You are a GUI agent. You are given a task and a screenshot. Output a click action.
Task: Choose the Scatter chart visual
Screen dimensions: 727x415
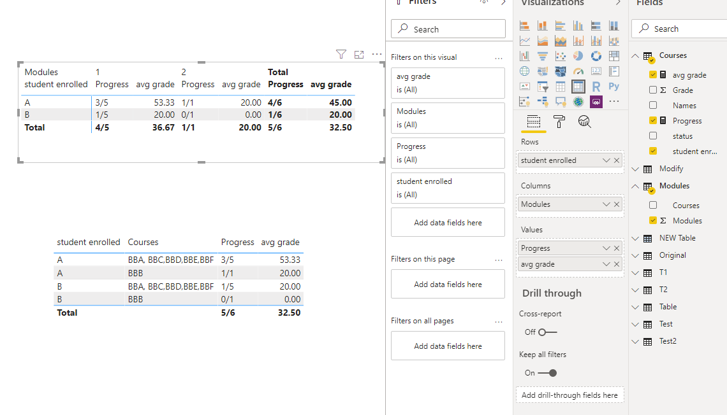(561, 56)
